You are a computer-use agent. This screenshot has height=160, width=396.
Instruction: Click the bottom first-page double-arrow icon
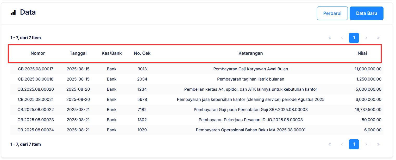click(329, 144)
